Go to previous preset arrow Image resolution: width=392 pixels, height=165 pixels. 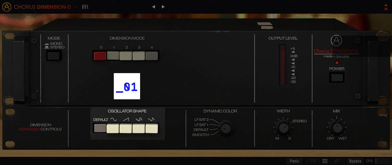coord(154,7)
